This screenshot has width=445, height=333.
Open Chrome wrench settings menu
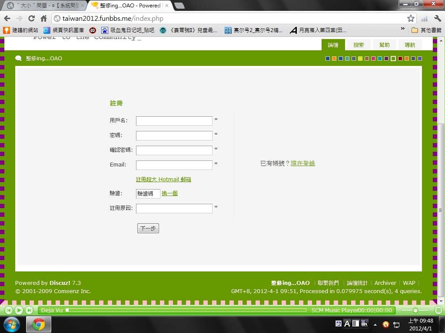click(438, 18)
